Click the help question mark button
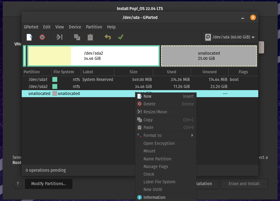This screenshot has height=201, width=280. [x=17, y=184]
